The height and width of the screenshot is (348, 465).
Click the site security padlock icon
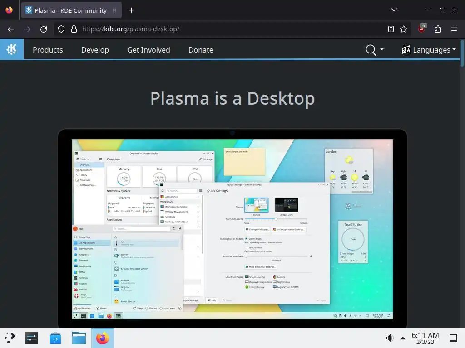[x=74, y=29]
